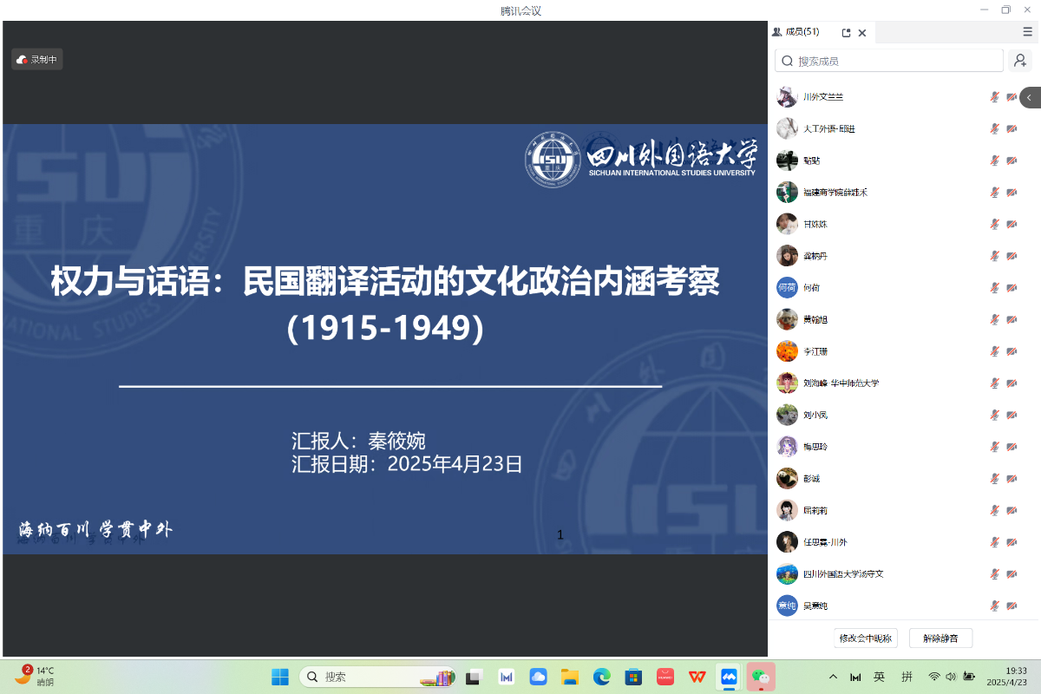Screen dimensions: 1041x694
Task: Close the 成员 members panel
Action: tap(862, 33)
